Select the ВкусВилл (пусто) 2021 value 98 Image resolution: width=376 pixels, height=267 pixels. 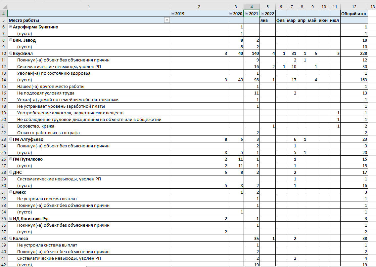[252, 80]
